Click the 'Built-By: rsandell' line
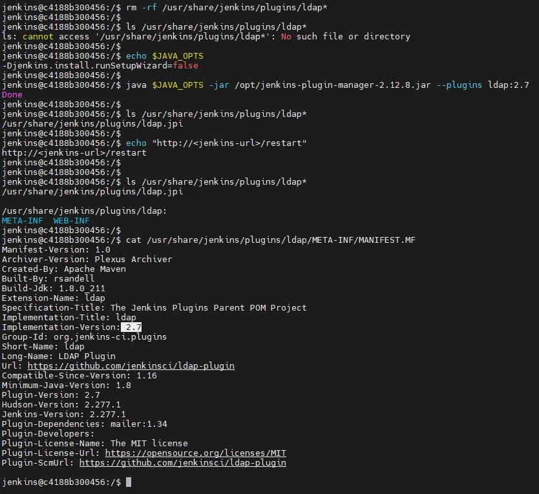 [x=48, y=278]
